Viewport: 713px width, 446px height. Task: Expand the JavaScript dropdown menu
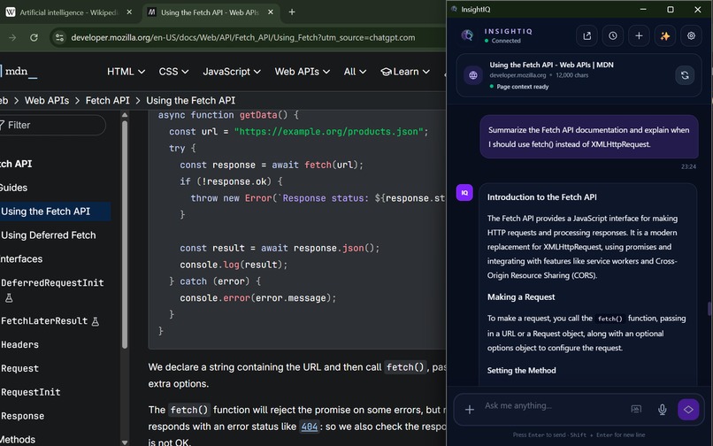coord(232,72)
